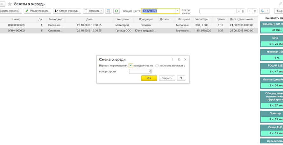Expand the Рабочий центр dropdown arrow

tap(177, 11)
